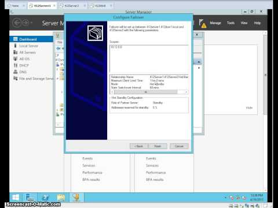Viewport: 278px width, 208px height.
Task: Select AD DS in the left navigation
Action: click(24, 59)
